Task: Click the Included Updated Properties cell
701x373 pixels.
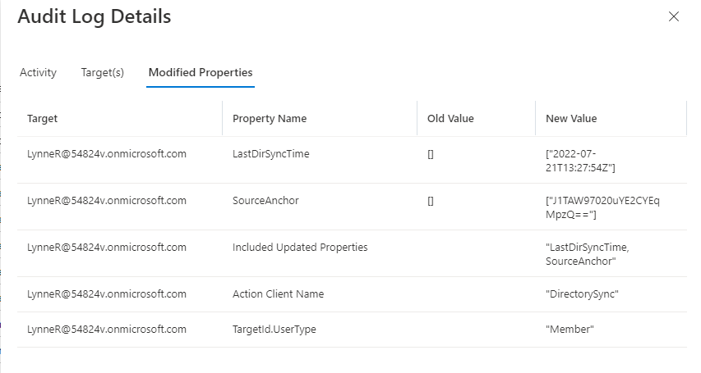Action: (300, 247)
